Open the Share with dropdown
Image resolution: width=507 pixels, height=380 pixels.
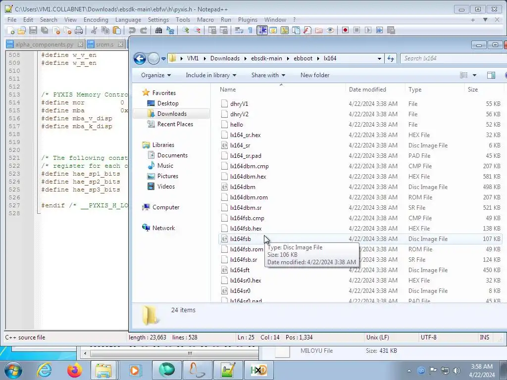[x=268, y=75]
